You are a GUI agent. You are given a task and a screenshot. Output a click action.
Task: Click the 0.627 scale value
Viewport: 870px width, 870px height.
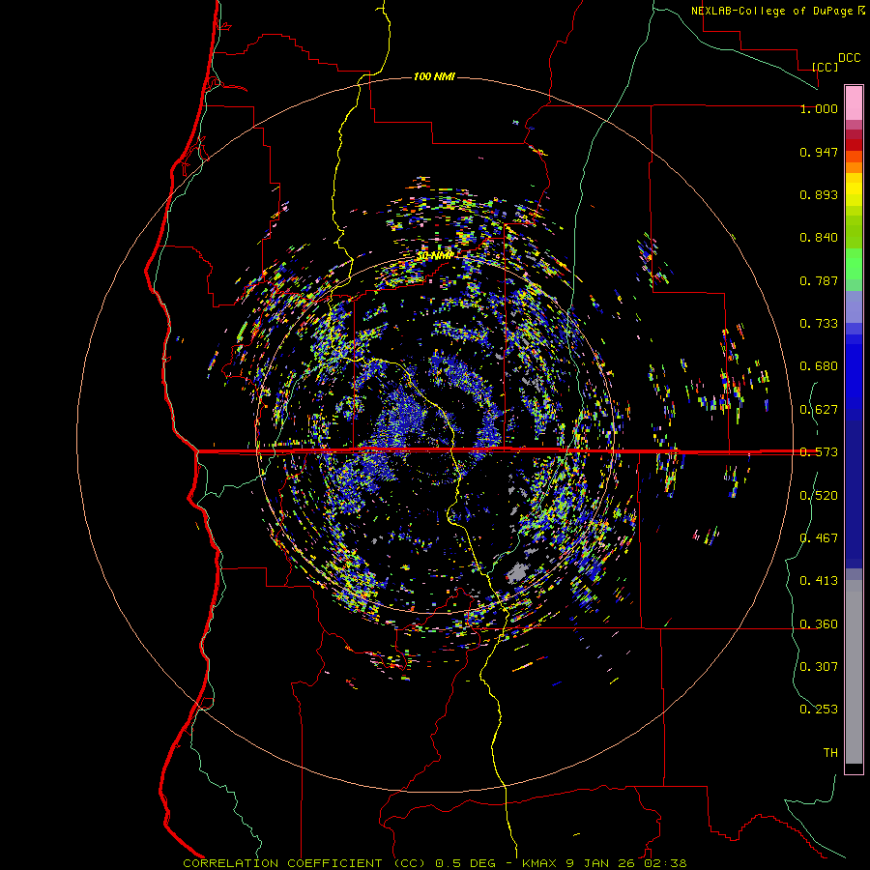(819, 410)
